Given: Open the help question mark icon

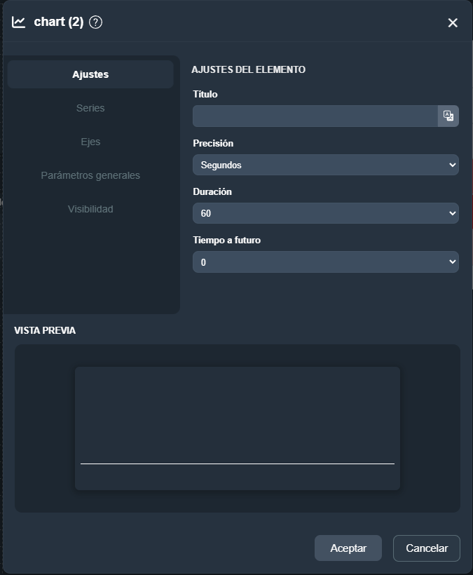Looking at the screenshot, I should tap(96, 22).
